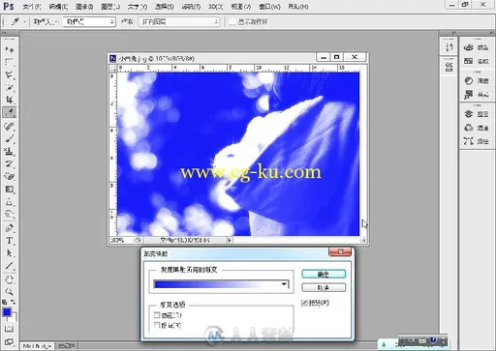Image resolution: width=496 pixels, height=351 pixels.
Task: Open the Swatches panel (色板)
Action: (x=477, y=61)
